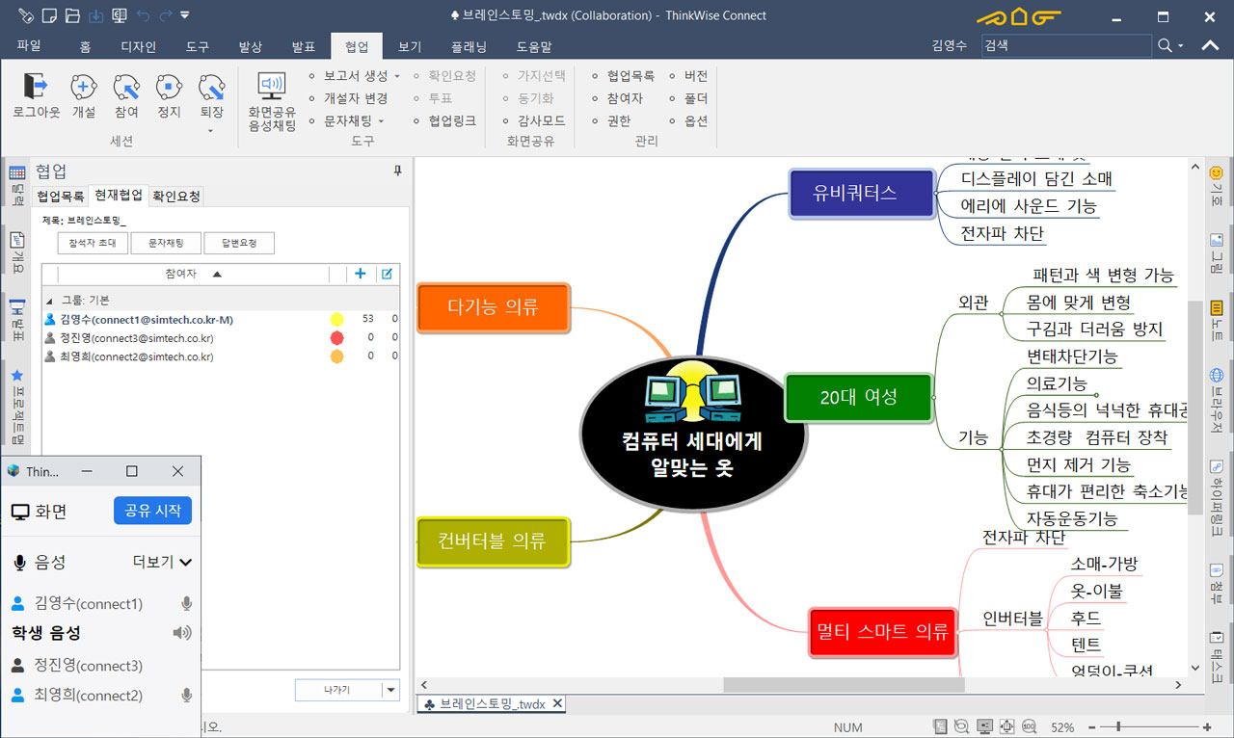Expand the 더보기 voice options

point(162,562)
